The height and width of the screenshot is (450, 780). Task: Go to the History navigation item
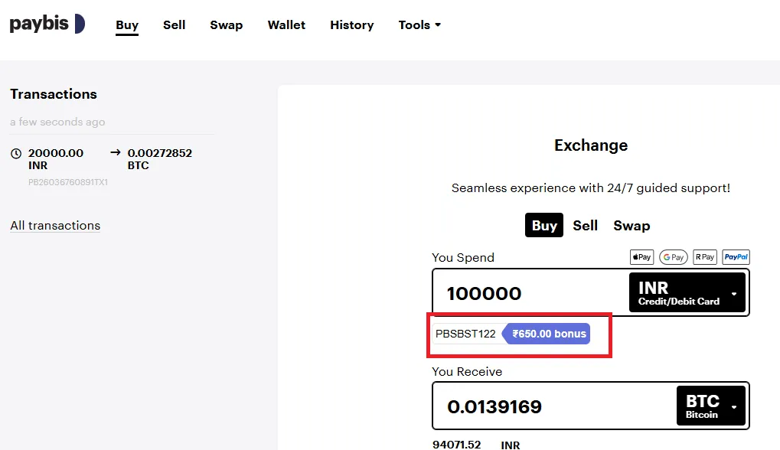point(351,25)
